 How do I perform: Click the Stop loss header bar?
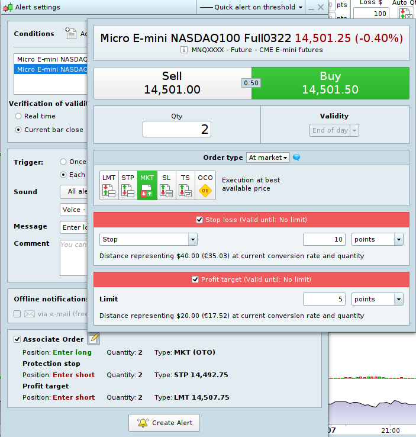pyautogui.click(x=251, y=220)
